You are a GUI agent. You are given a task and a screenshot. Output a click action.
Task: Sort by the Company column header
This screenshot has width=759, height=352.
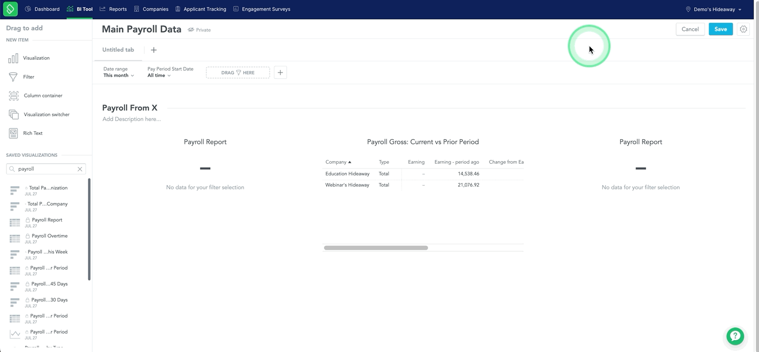pos(338,162)
